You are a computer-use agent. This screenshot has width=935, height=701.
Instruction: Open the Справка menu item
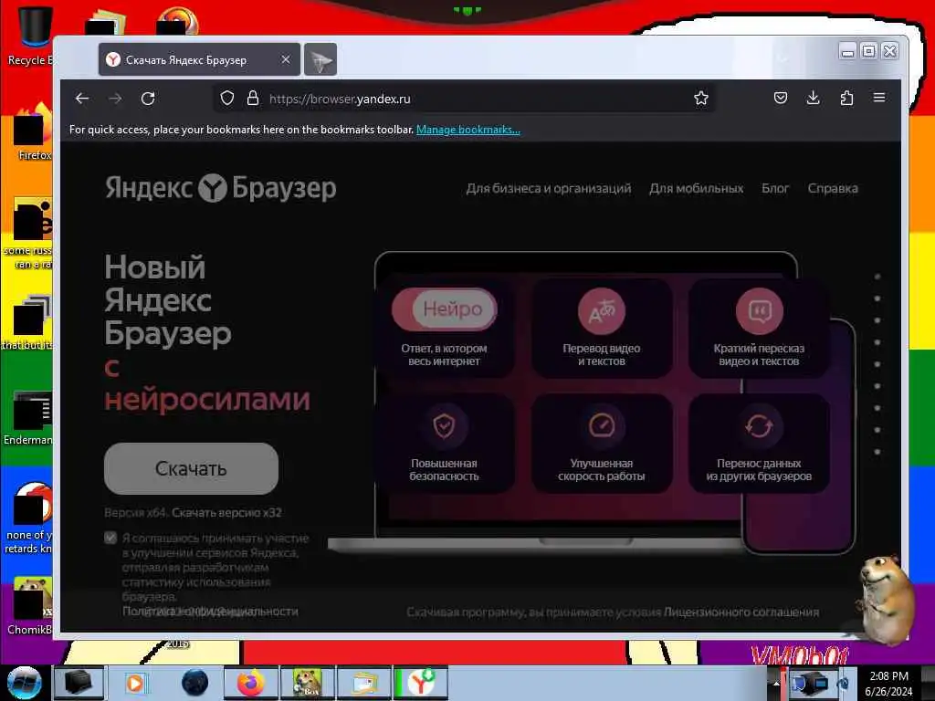tap(833, 188)
